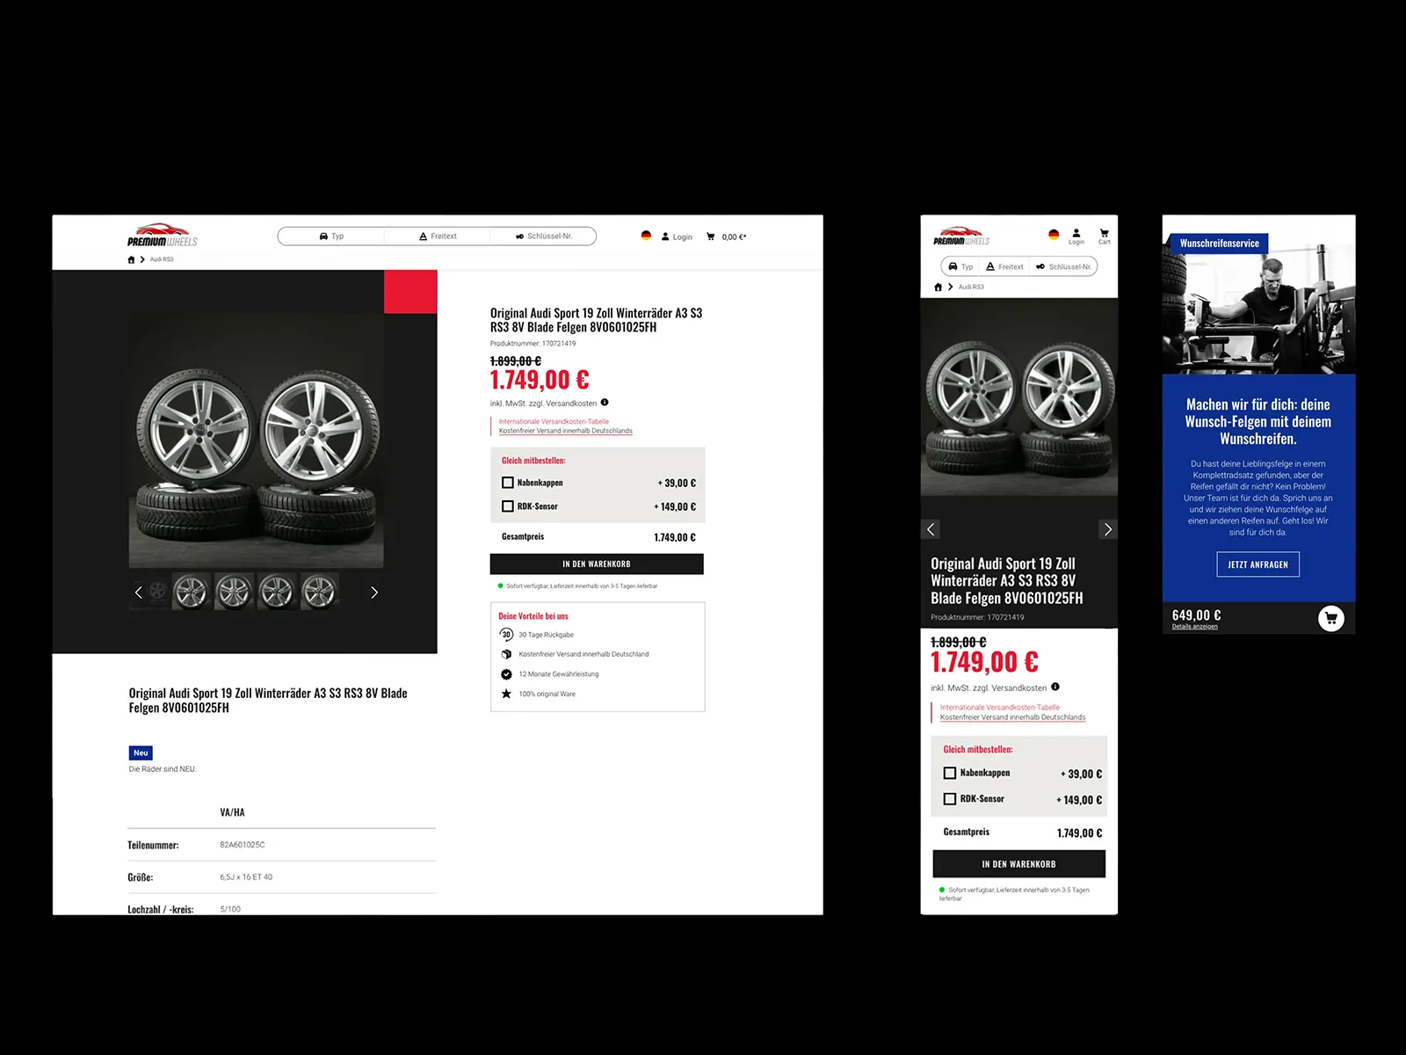Open Login in the desktop header
1406x1055 pixels.
(x=677, y=236)
